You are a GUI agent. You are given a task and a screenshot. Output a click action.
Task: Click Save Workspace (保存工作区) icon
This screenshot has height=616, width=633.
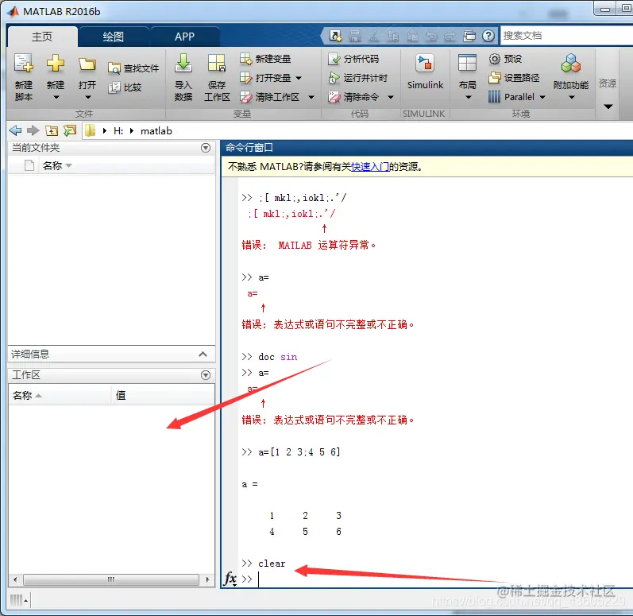(217, 64)
